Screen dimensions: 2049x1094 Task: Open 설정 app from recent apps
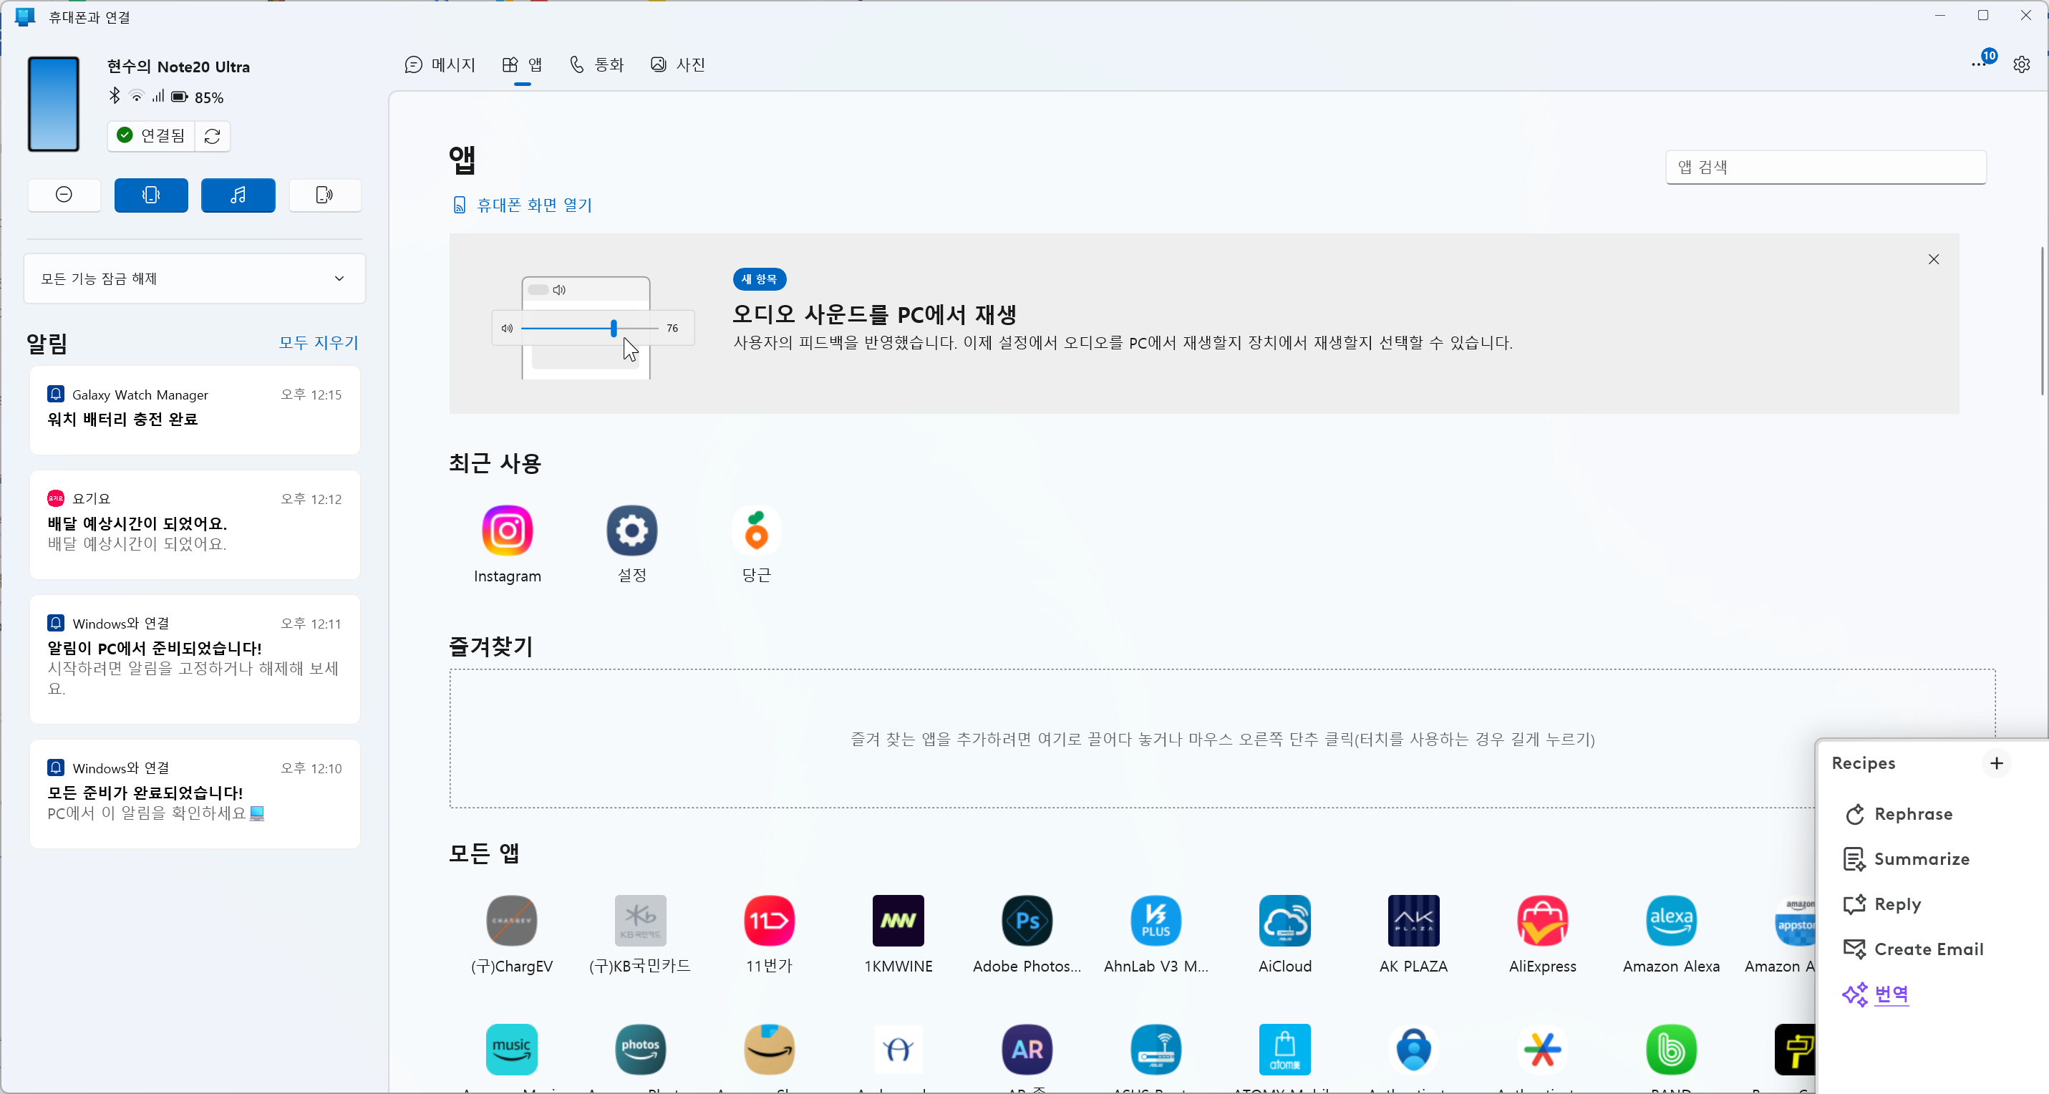(631, 544)
